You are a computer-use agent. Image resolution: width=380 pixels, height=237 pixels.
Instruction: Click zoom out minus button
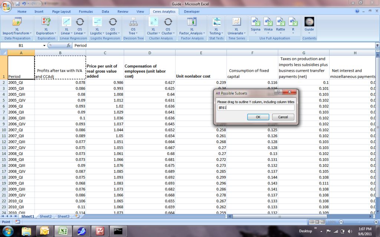pyautogui.click(x=341, y=222)
